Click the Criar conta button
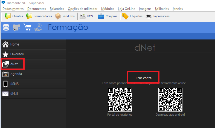The height and width of the screenshot is (128, 215). pyautogui.click(x=143, y=78)
